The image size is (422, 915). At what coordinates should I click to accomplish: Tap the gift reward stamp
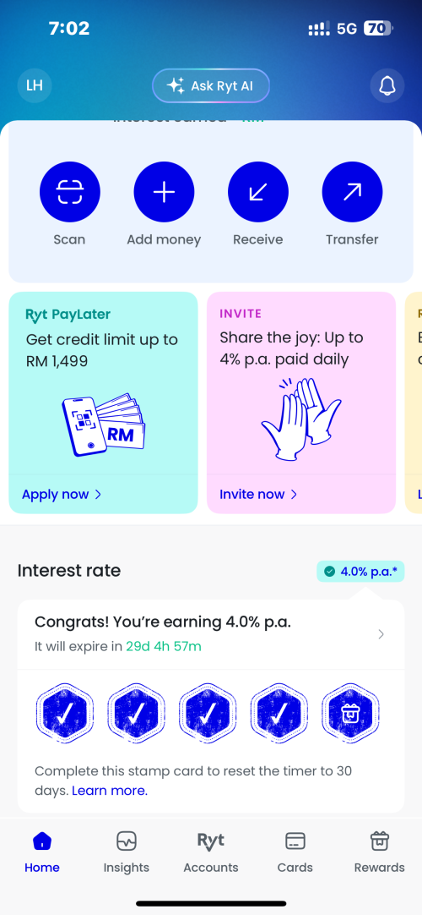point(350,713)
